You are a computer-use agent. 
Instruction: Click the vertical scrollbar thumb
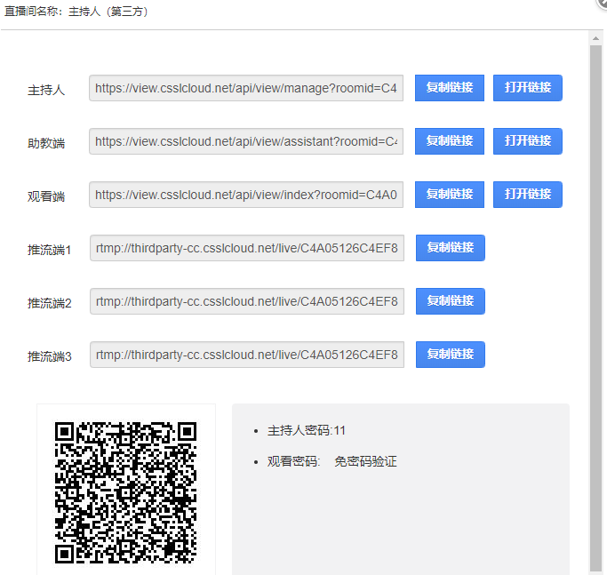click(595, 307)
